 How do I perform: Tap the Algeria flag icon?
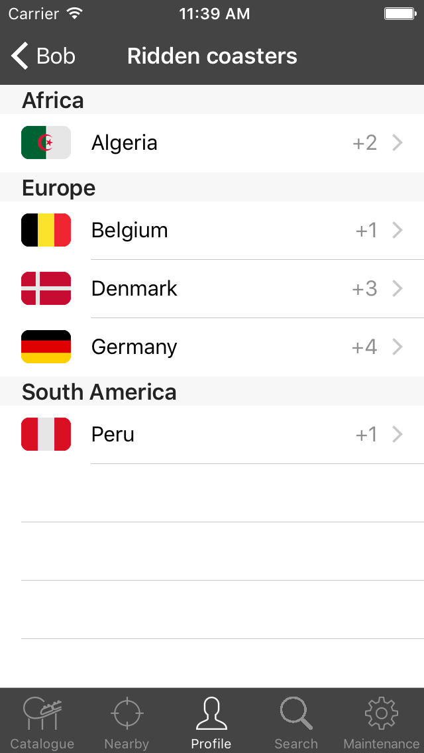[46, 142]
